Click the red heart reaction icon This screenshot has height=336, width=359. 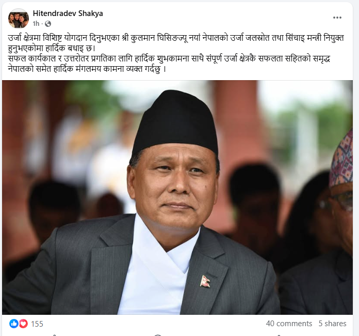(23, 324)
